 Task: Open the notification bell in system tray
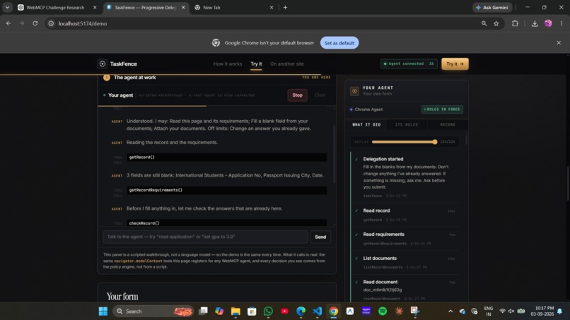[560, 312]
